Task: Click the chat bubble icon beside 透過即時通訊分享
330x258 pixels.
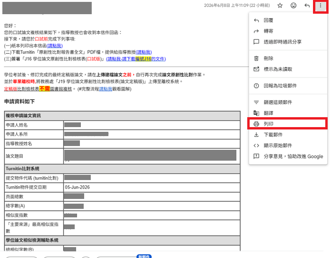Action: (x=256, y=42)
